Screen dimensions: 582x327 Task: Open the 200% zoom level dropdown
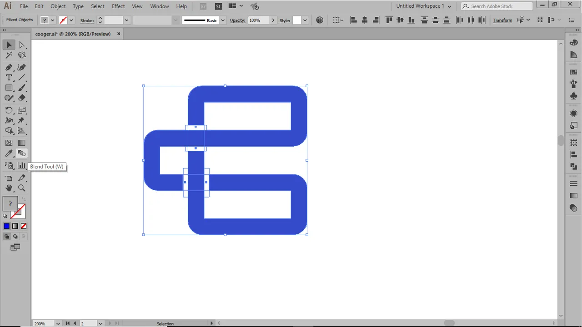pos(58,323)
